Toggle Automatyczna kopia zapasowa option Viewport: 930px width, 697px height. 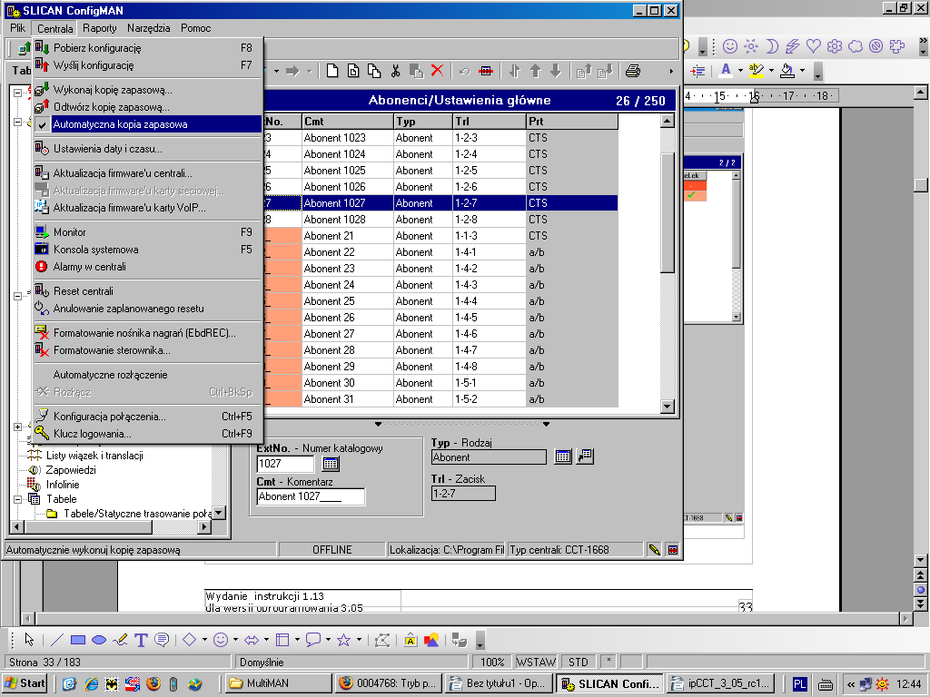[148, 124]
